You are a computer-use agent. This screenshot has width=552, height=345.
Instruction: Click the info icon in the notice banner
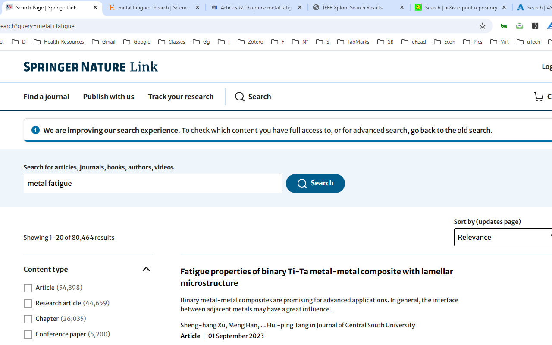35,130
